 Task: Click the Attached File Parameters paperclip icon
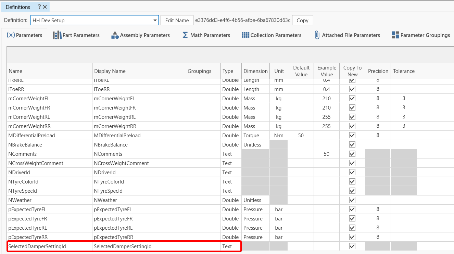point(317,35)
